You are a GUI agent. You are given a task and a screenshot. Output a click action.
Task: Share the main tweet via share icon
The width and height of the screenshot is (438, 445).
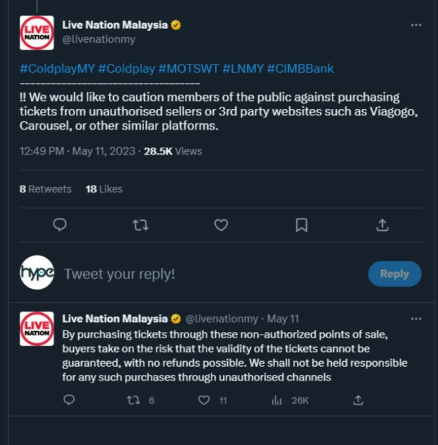383,225
